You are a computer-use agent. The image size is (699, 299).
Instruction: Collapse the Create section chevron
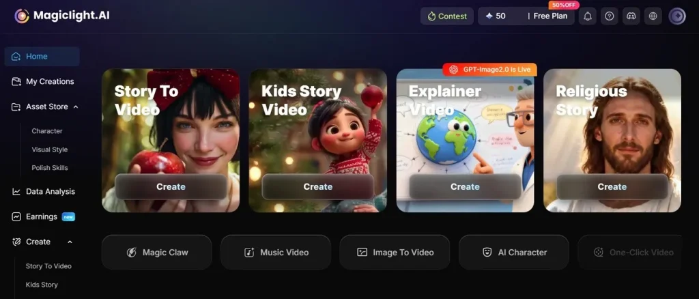coord(70,242)
